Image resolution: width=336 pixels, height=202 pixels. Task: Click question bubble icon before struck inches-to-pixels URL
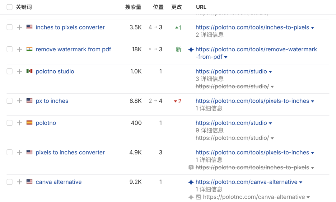(191, 167)
